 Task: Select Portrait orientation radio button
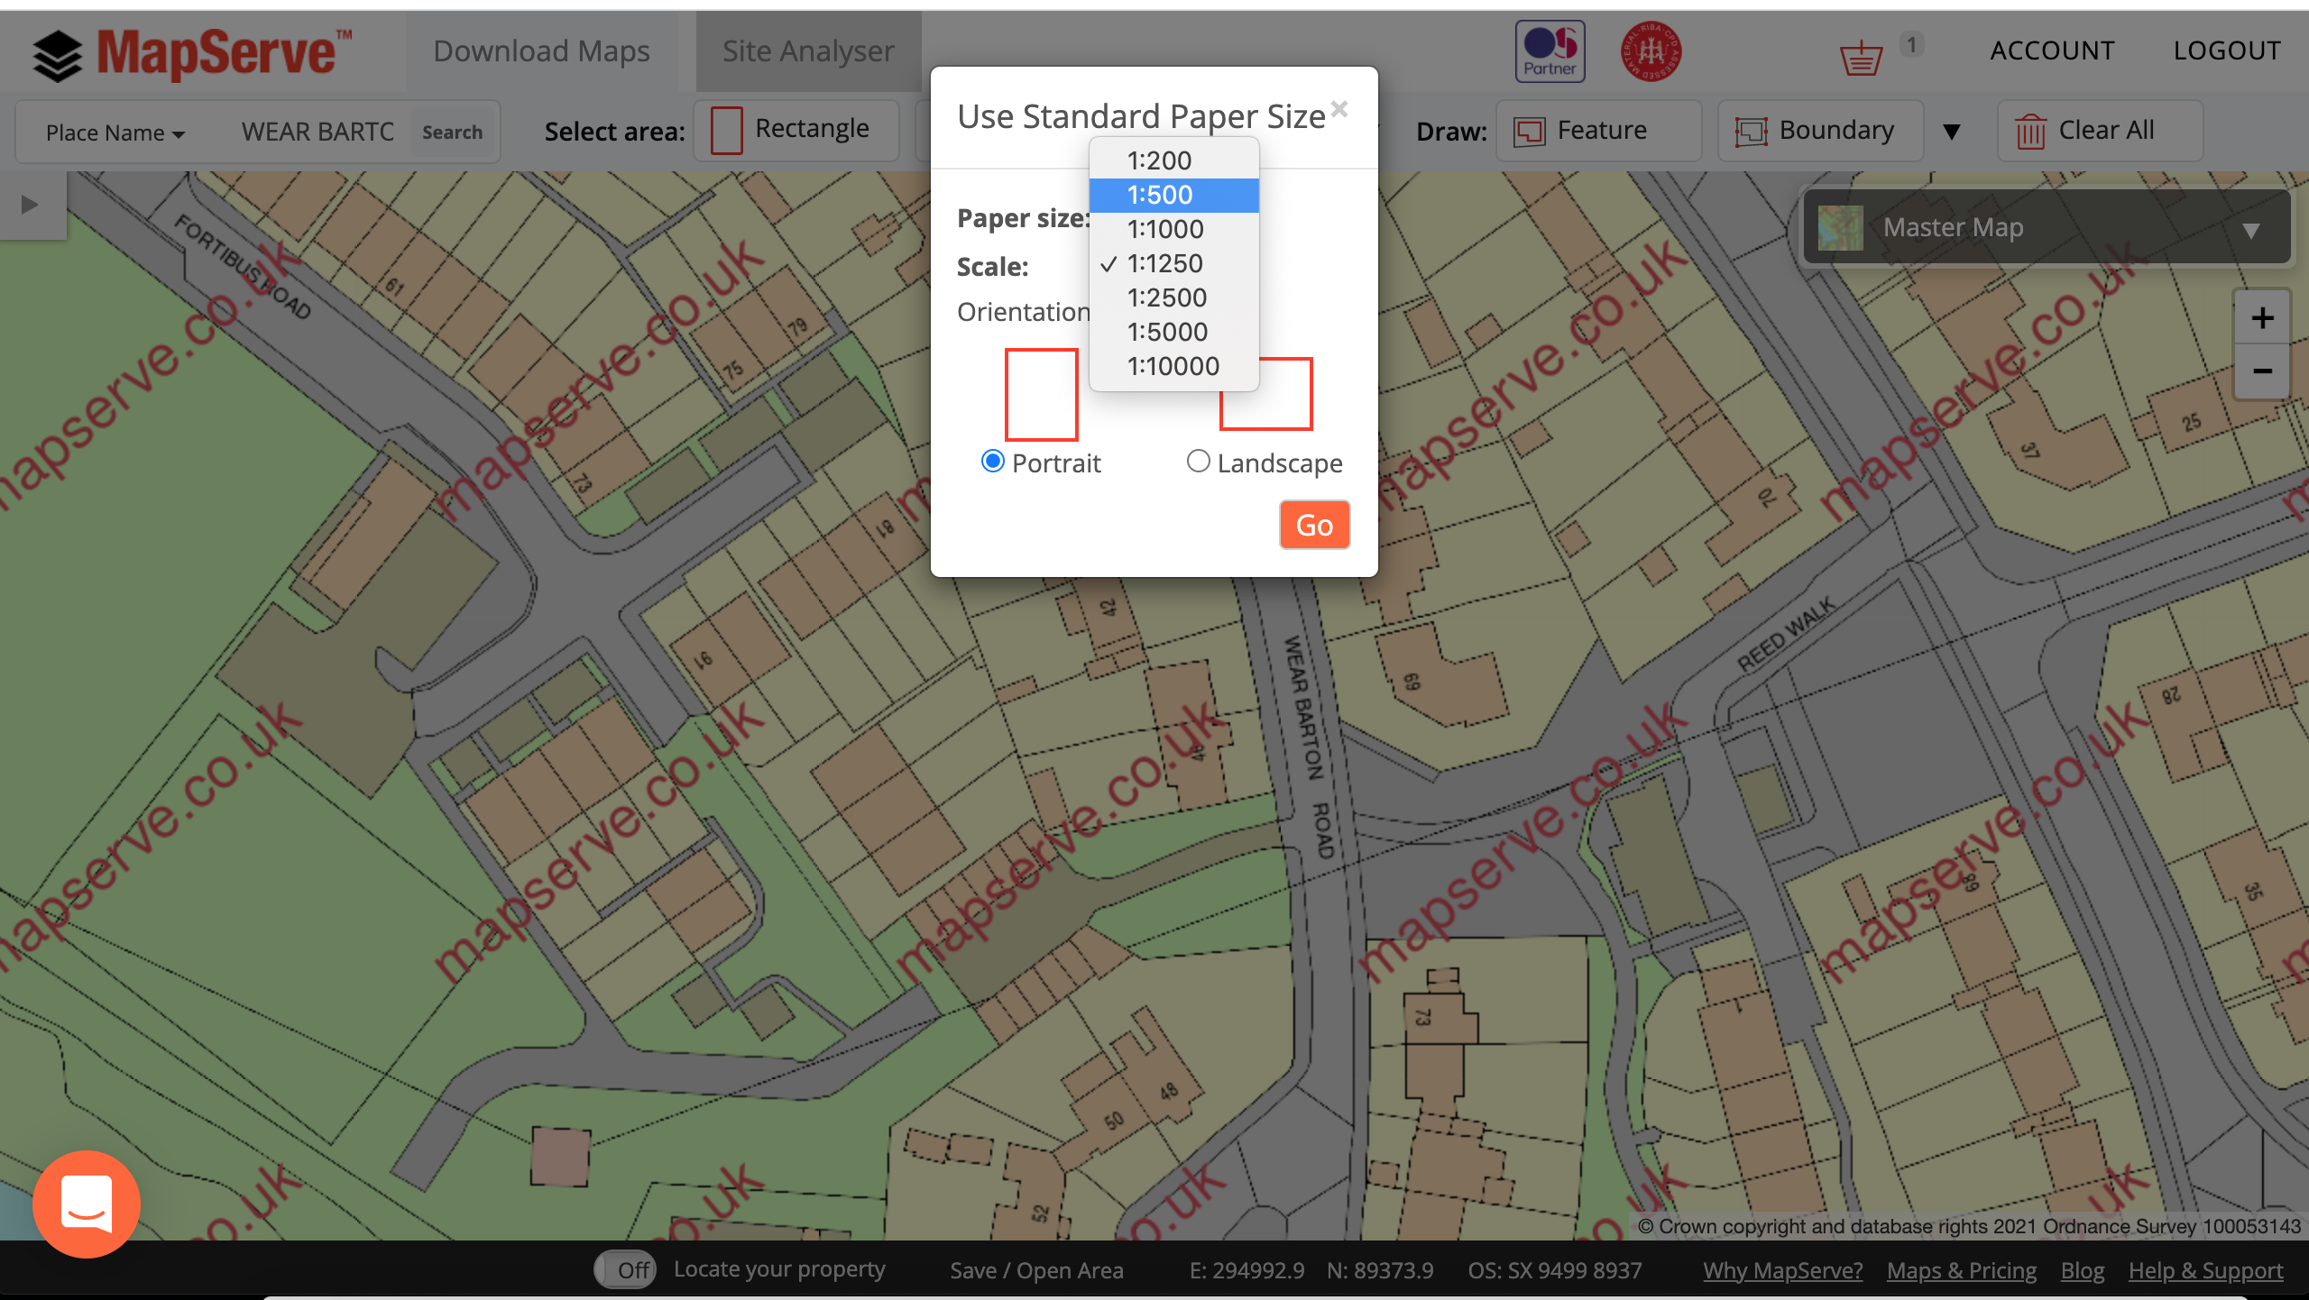(x=989, y=462)
